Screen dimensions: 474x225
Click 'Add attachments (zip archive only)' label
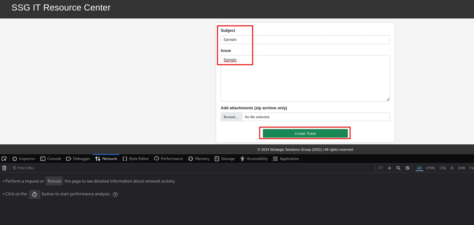coord(254,108)
